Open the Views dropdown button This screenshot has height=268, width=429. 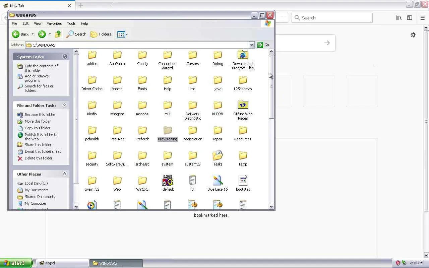[x=123, y=34]
